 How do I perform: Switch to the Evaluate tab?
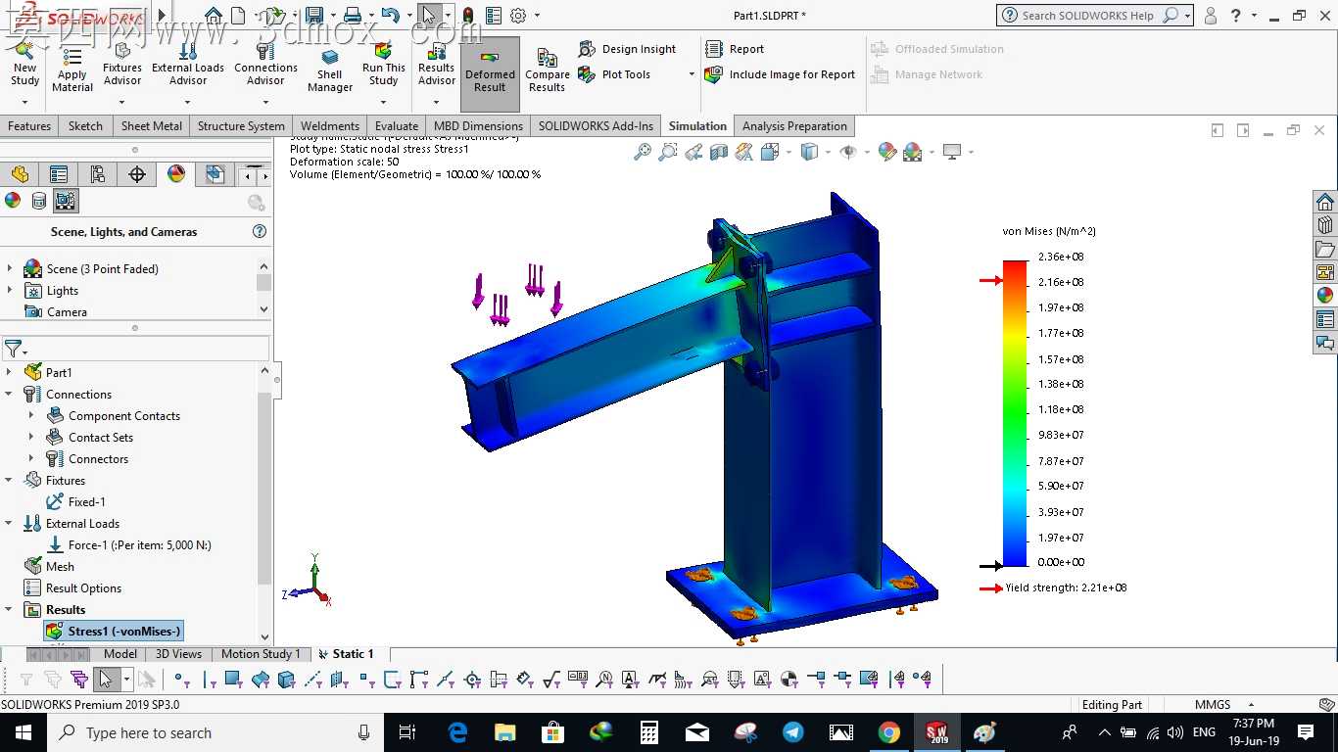click(x=397, y=125)
